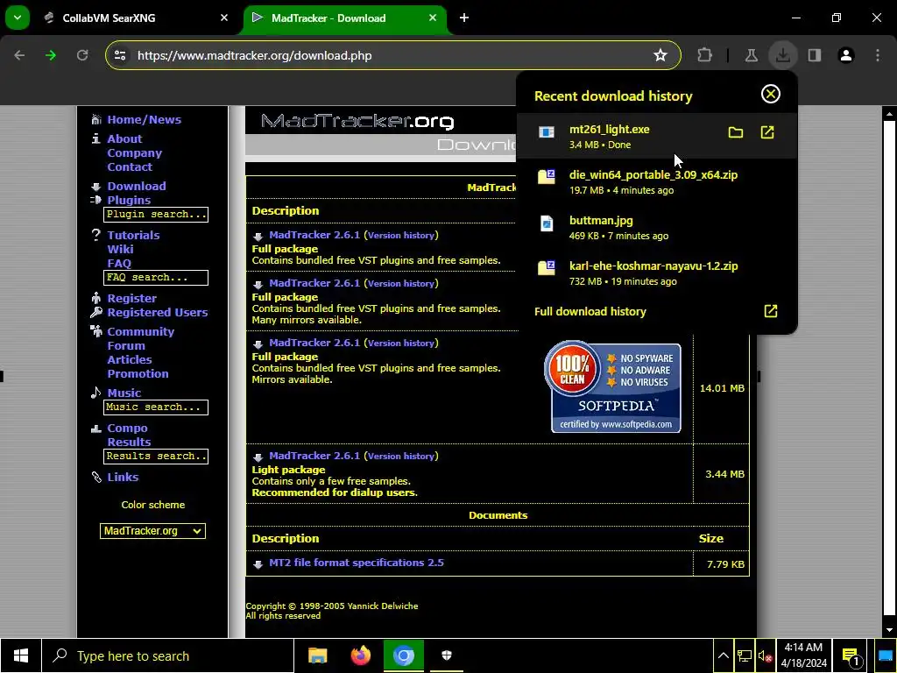Close the Recent download history popup
897x673 pixels.
pos(771,94)
